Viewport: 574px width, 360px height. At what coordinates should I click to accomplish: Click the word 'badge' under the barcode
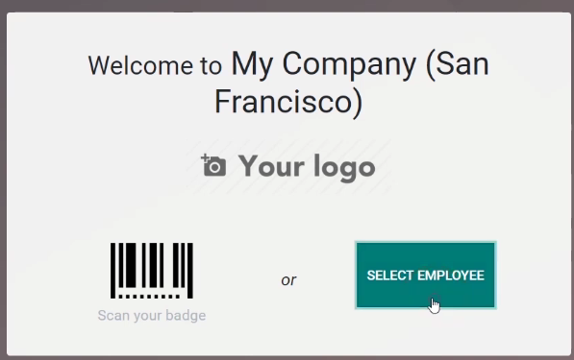(186, 316)
